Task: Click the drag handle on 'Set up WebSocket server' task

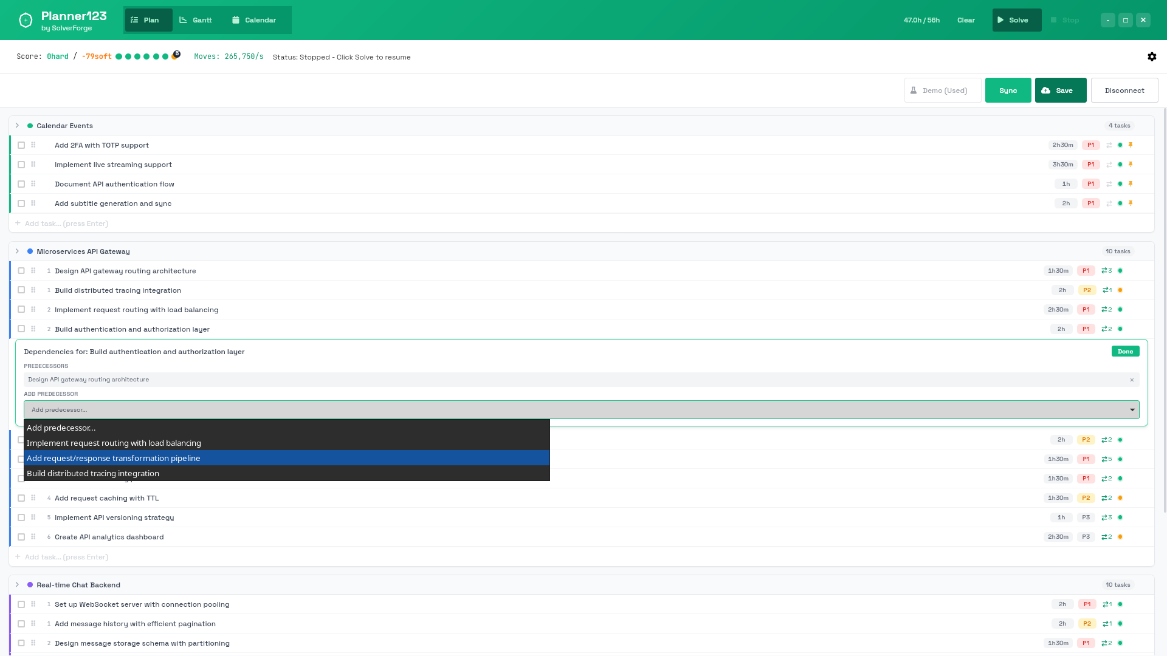Action: click(x=33, y=604)
